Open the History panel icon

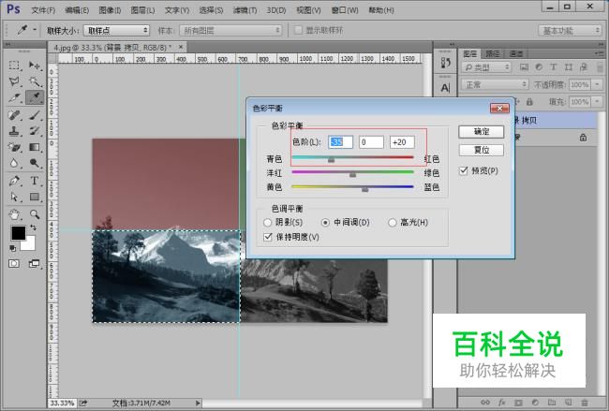(x=445, y=64)
